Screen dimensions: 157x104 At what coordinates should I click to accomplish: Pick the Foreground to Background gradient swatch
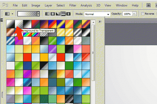point(11,24)
